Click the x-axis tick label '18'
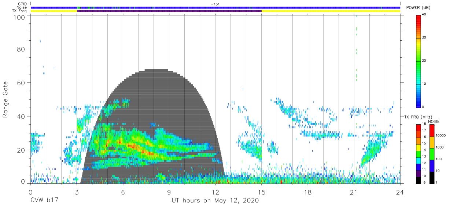450x208 pixels. point(308,192)
